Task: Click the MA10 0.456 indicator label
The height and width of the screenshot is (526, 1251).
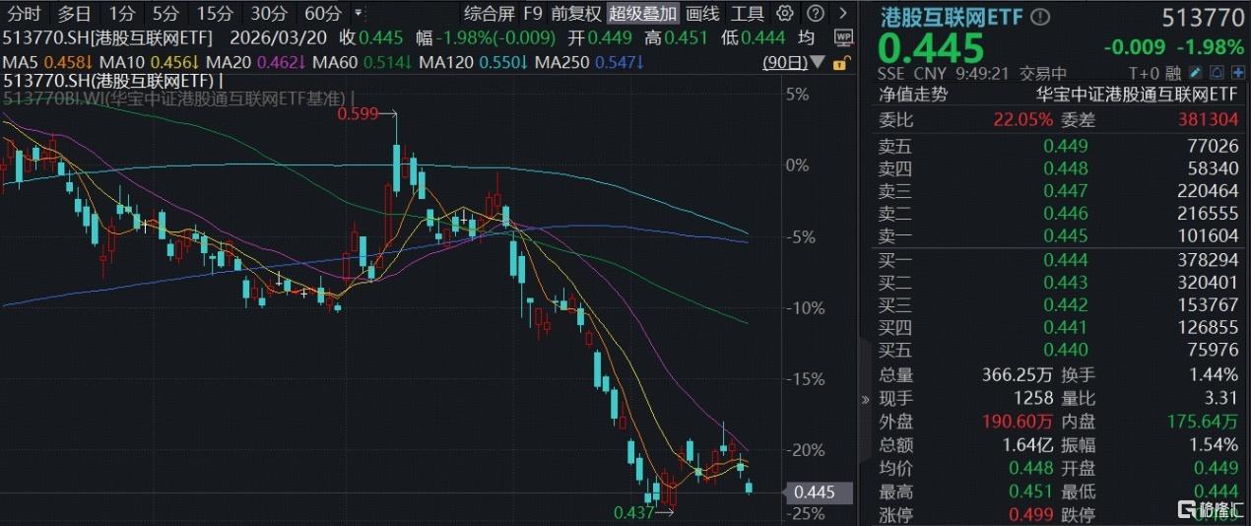Action: tap(148, 62)
